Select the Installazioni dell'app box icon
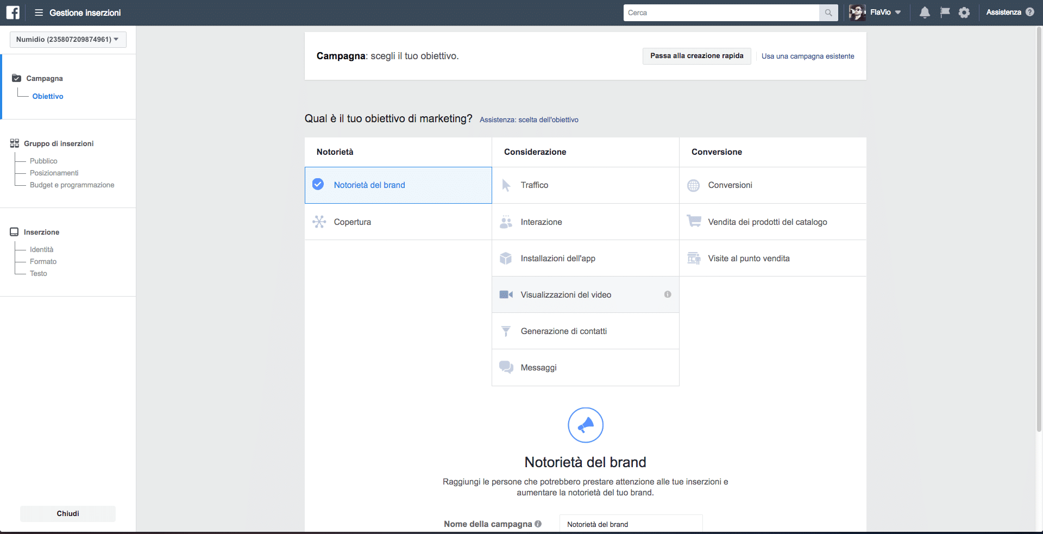Viewport: 1043px width, 534px height. tap(506, 259)
